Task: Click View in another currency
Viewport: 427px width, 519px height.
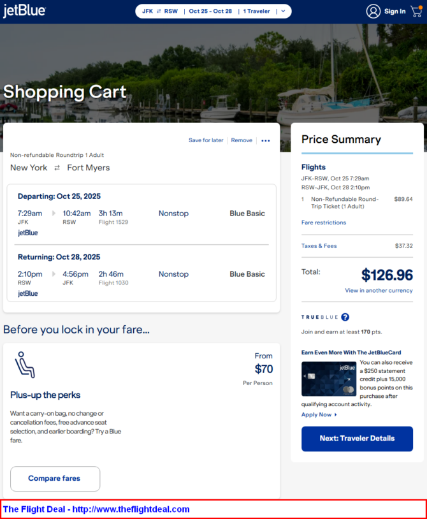Action: click(x=379, y=290)
